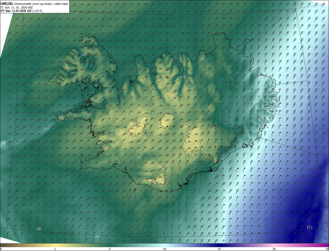Click the 10 tick on the colour scale

coord(164,249)
